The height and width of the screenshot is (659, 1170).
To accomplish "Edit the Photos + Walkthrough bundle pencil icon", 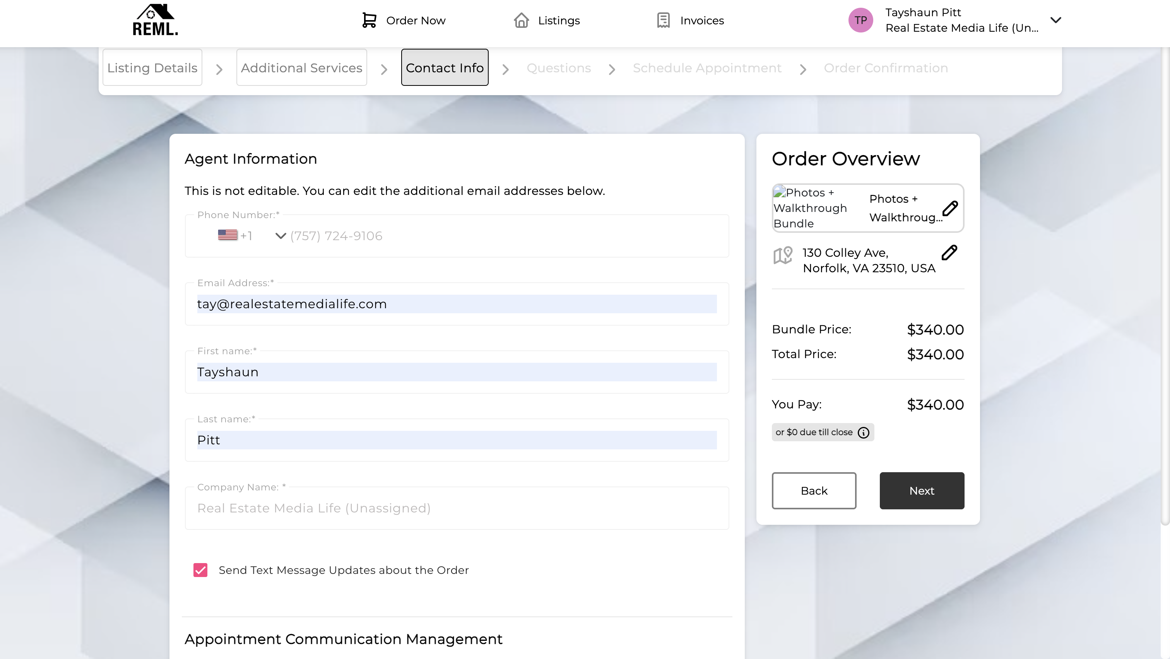I will pyautogui.click(x=950, y=208).
